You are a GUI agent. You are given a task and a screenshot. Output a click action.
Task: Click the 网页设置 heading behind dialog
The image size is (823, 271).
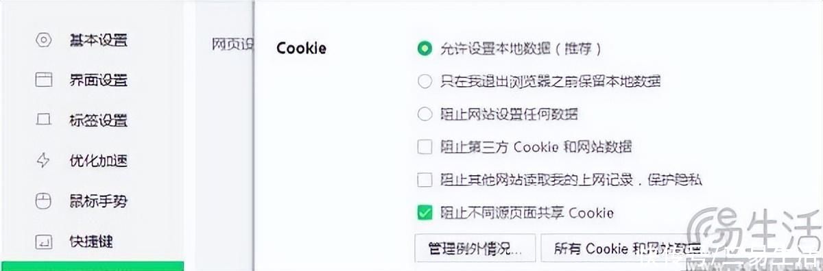tap(232, 45)
